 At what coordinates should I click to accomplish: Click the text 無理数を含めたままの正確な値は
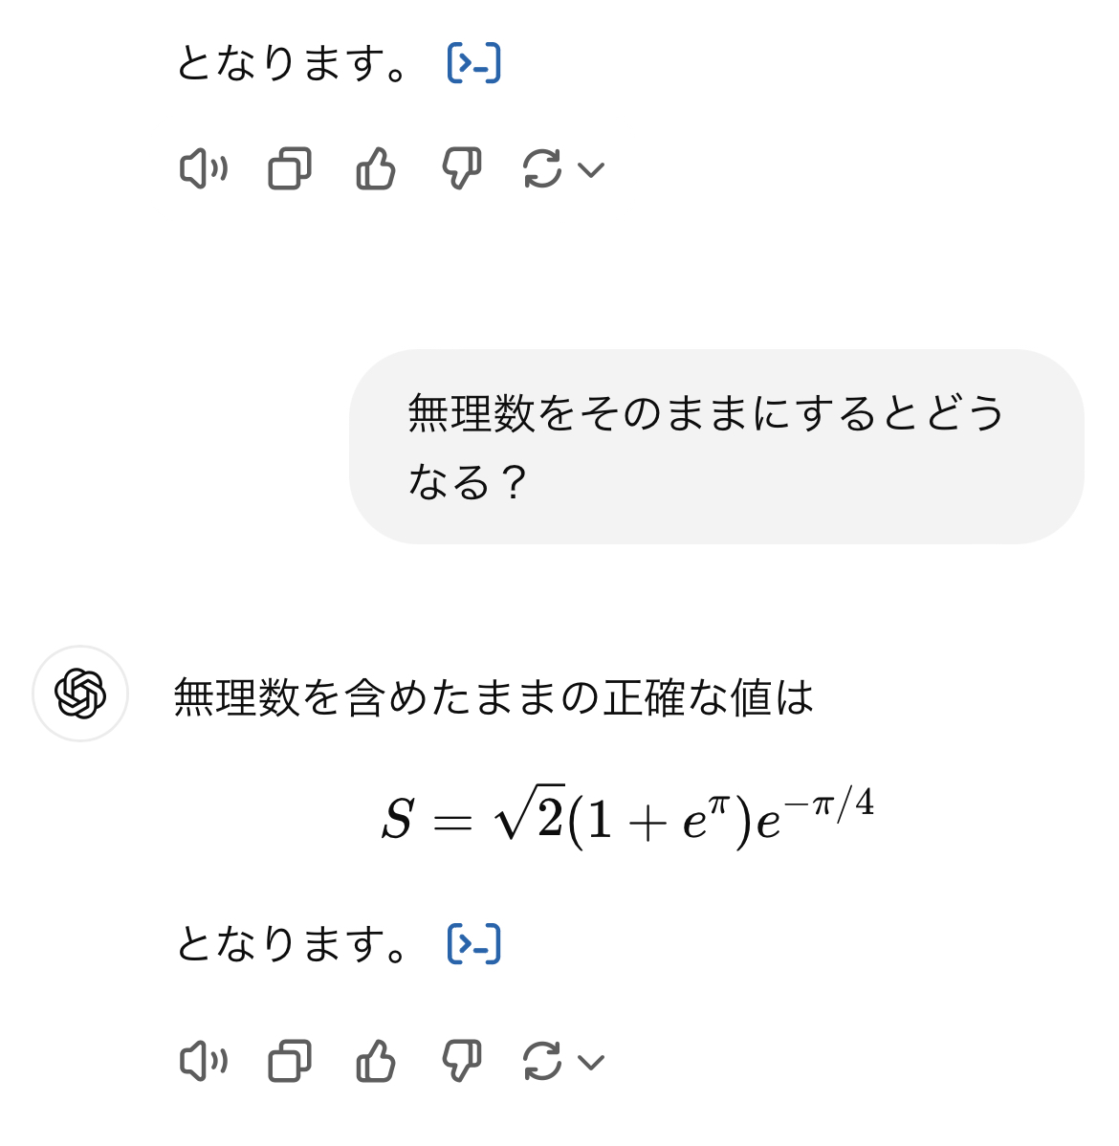(x=494, y=697)
